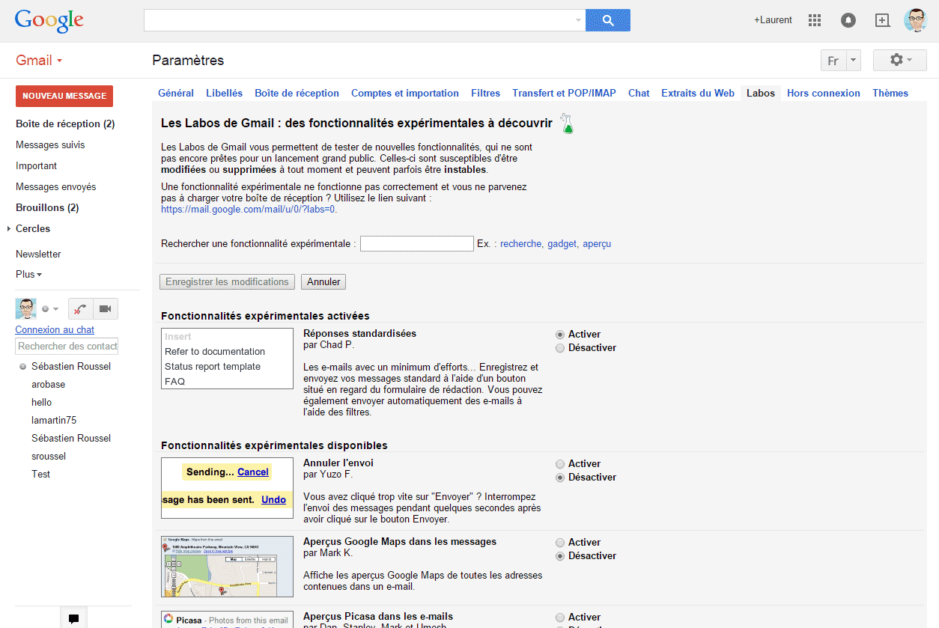The width and height of the screenshot is (939, 628).
Task: Select contact arobase in chat list
Action: click(x=48, y=385)
